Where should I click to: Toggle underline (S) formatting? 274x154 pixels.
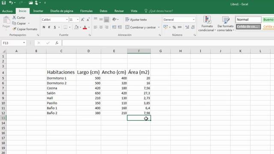pos(55,27)
